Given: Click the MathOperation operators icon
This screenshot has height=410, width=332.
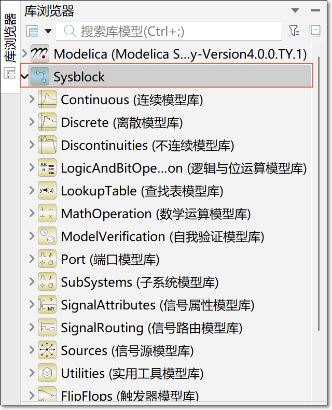Looking at the screenshot, I should tap(47, 213).
